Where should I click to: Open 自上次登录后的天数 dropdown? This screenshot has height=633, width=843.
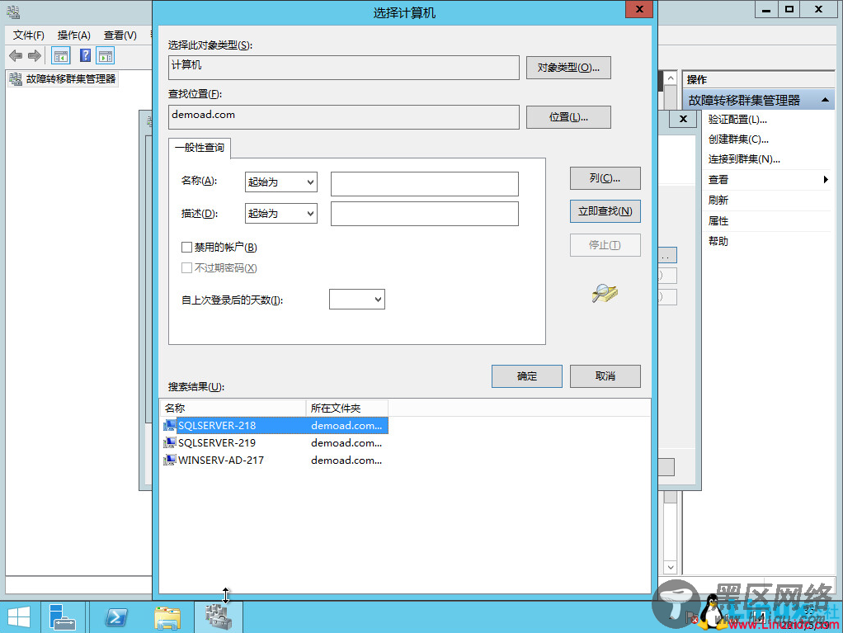click(357, 300)
